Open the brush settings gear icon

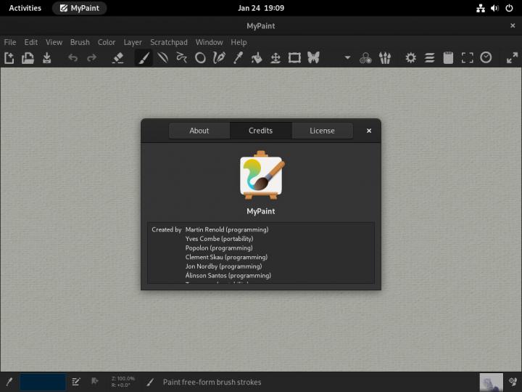point(410,58)
